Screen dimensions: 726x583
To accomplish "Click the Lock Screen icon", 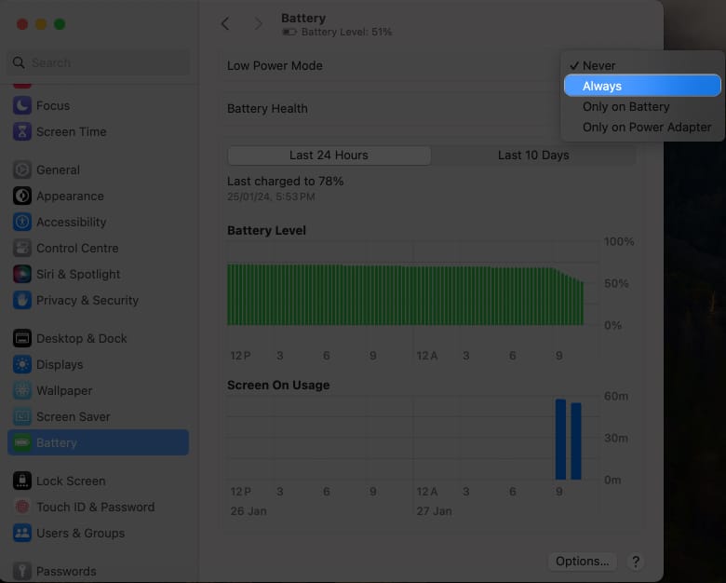I will click(x=22, y=481).
